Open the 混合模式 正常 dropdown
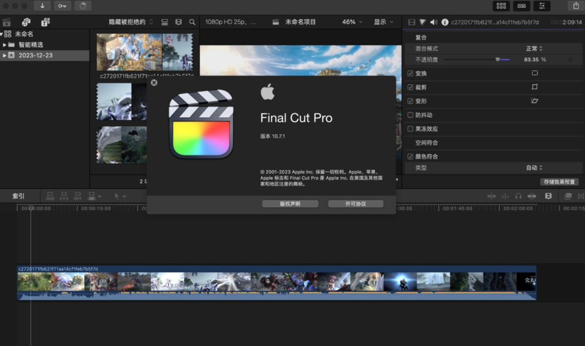This screenshot has width=585, height=346. [x=534, y=49]
